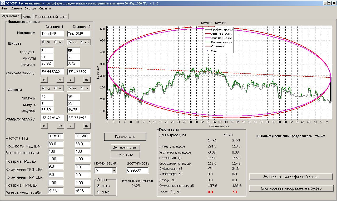This screenshot has height=201, width=337.
Task: Click Station 2 latitude 'в' convert button
Action: click(71, 80)
